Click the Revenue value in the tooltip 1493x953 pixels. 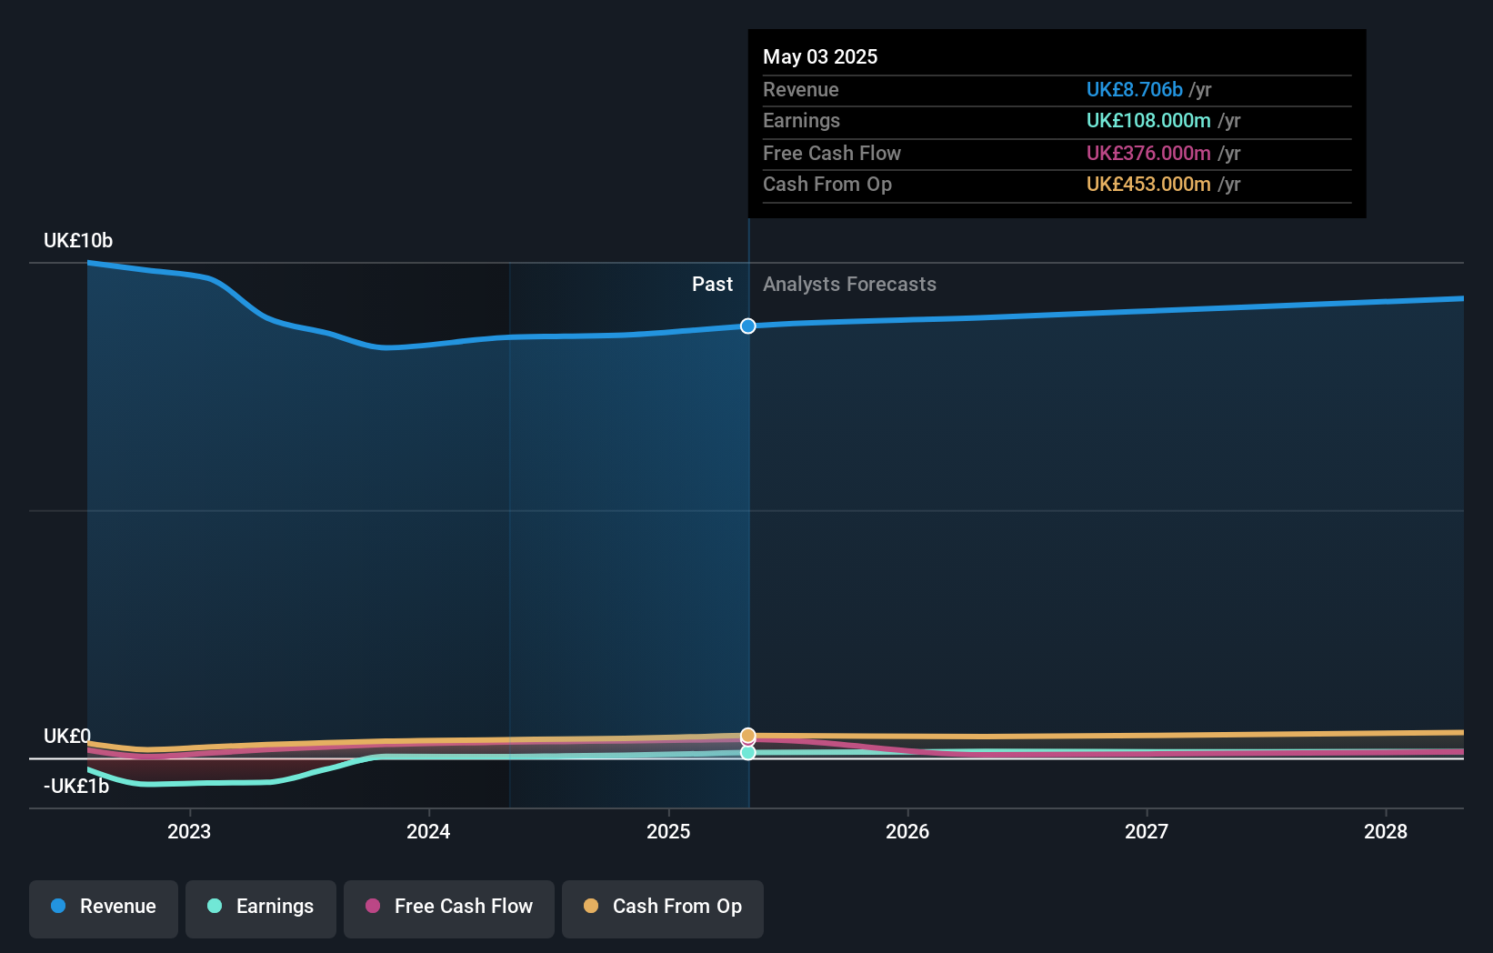tap(1134, 89)
